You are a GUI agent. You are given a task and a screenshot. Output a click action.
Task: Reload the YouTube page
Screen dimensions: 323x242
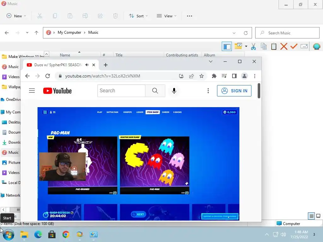[x=48, y=76]
